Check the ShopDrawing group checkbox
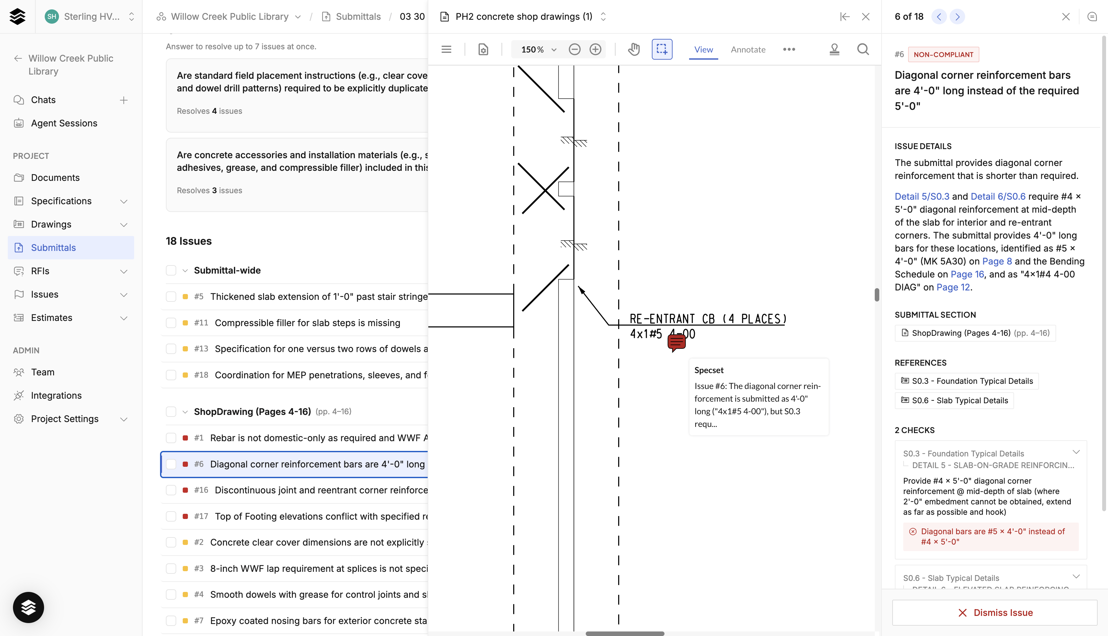 pos(171,411)
